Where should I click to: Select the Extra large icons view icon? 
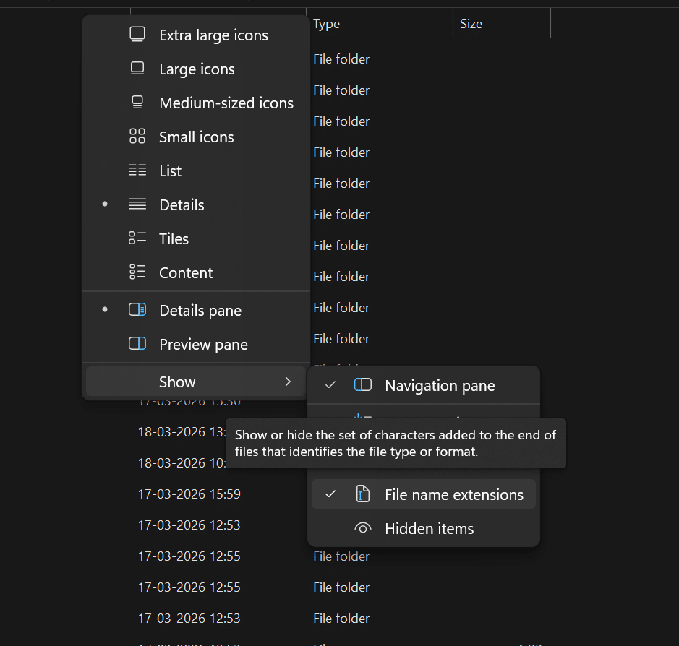point(137,34)
